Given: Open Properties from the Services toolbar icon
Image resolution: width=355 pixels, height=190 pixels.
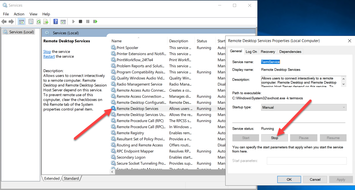Looking at the screenshot, I should click(x=31, y=22).
